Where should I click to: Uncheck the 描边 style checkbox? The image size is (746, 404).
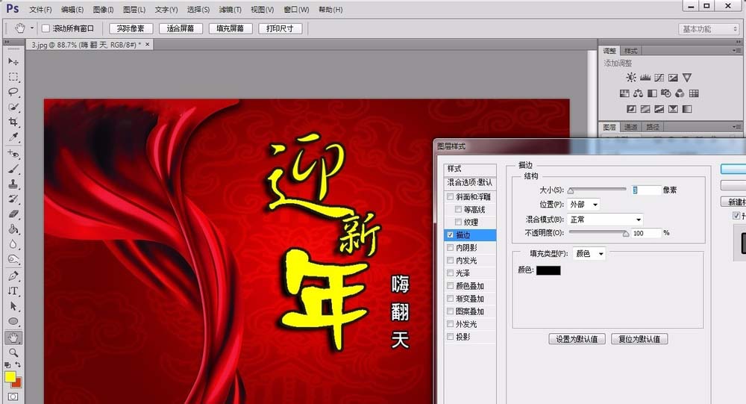pos(451,235)
